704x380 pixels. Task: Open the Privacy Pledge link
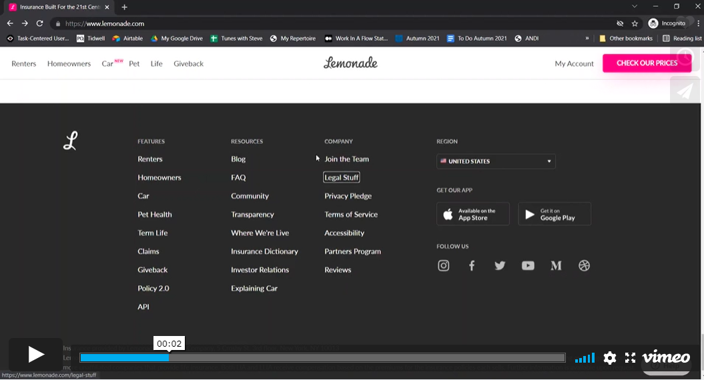348,196
